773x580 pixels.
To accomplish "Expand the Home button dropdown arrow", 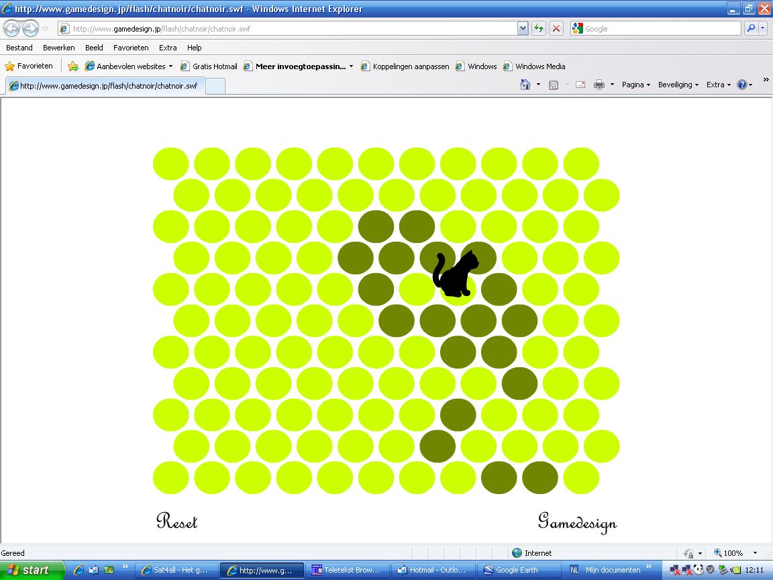I will point(538,85).
